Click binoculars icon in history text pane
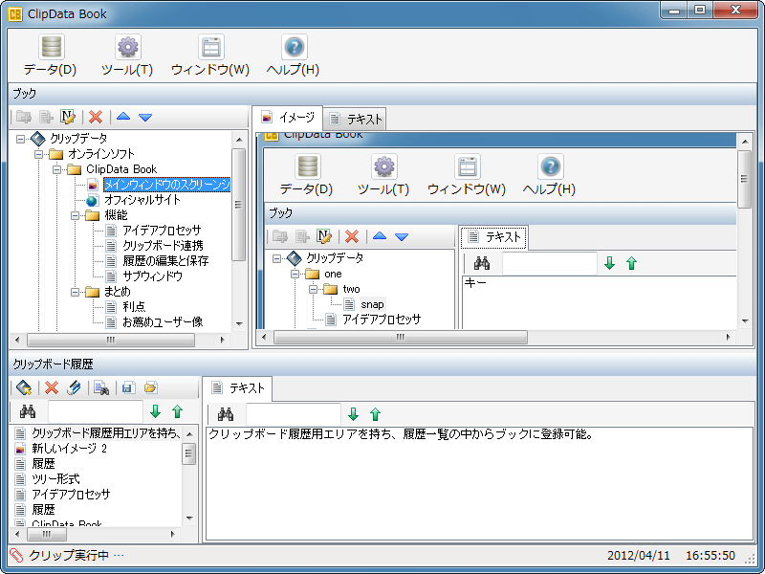The height and width of the screenshot is (574, 765). tap(226, 415)
